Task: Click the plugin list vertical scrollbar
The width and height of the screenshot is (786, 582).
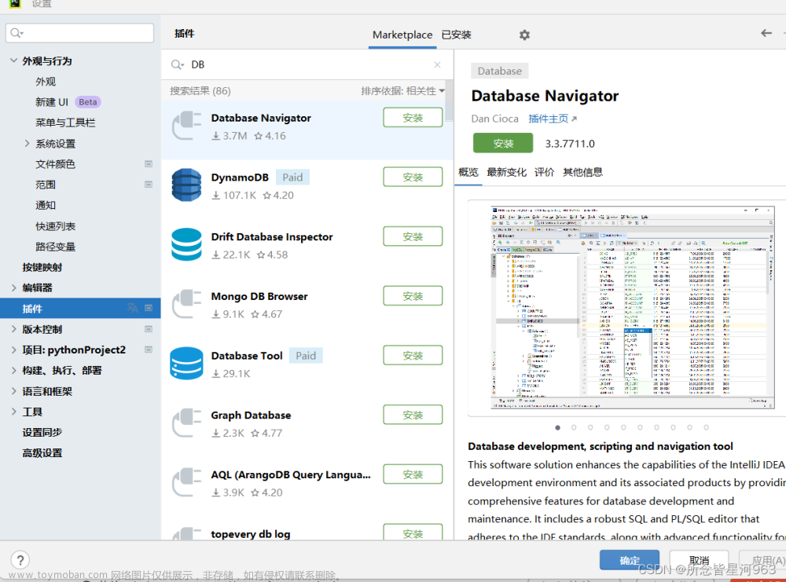Action: 449,101
